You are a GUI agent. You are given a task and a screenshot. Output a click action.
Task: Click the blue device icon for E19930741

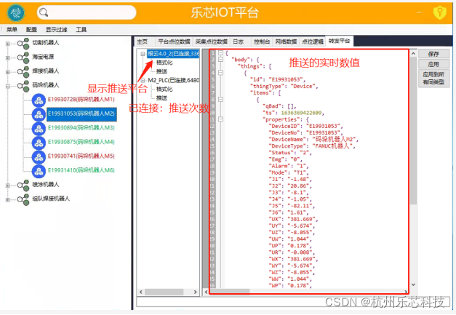point(39,157)
